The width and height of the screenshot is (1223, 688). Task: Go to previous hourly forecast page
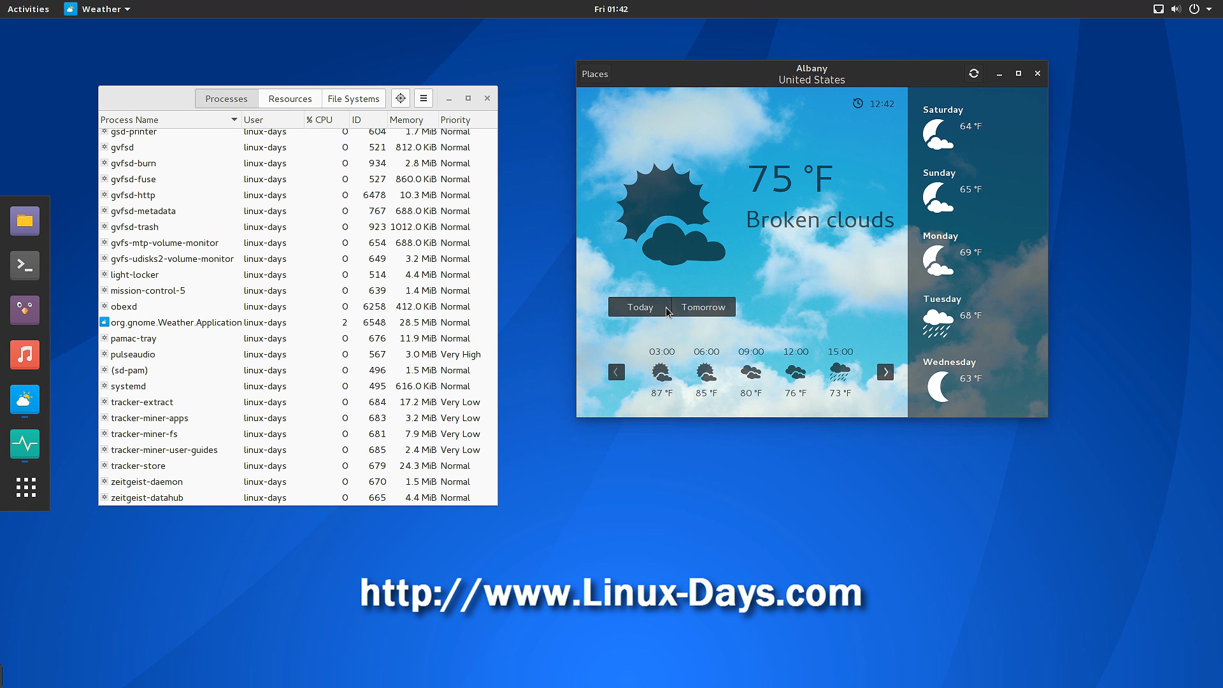616,372
